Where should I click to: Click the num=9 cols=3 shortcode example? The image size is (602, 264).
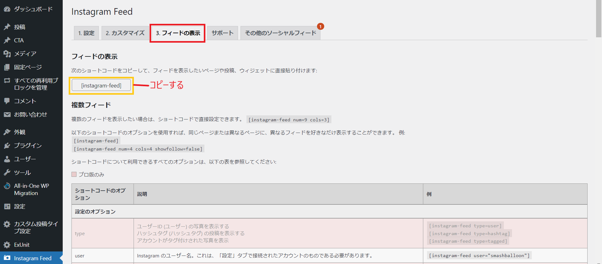(289, 119)
